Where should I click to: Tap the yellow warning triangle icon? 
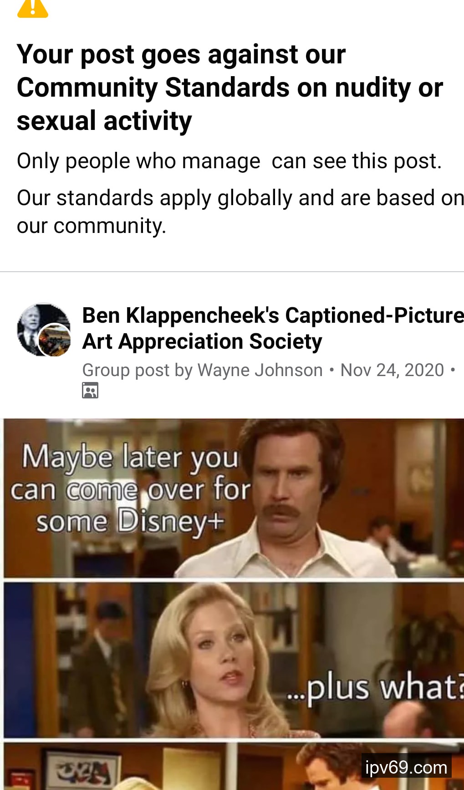point(32,8)
